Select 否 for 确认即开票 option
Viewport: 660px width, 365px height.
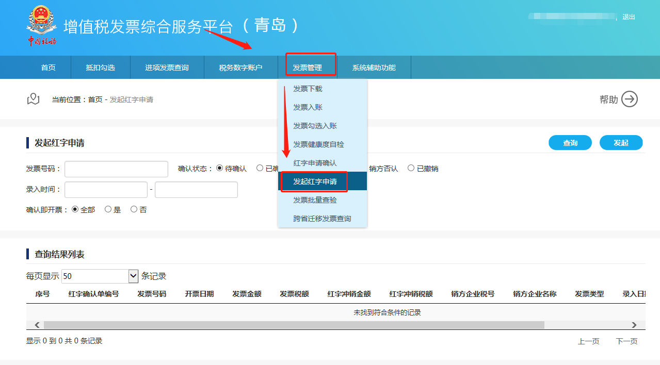click(x=134, y=210)
